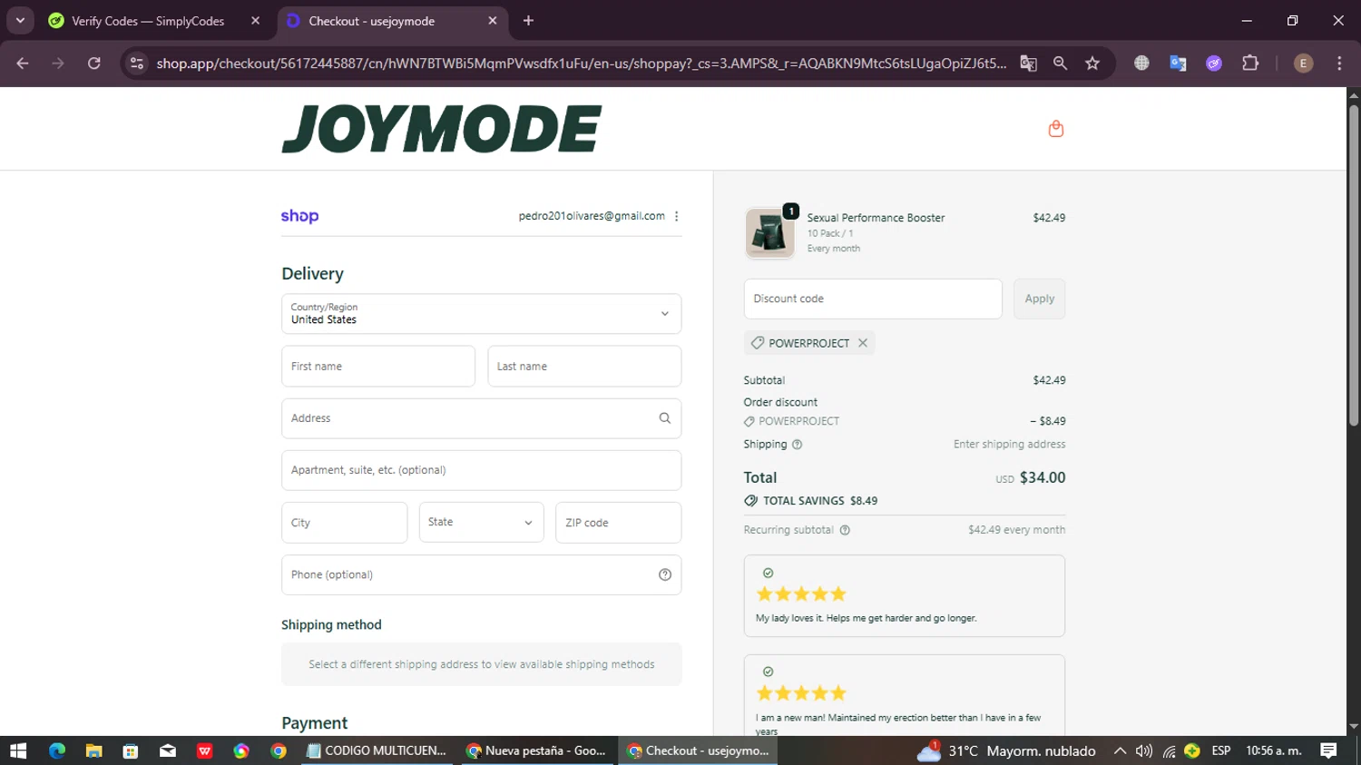
Task: Open the browser zoom magnifier icon
Action: (1060, 64)
